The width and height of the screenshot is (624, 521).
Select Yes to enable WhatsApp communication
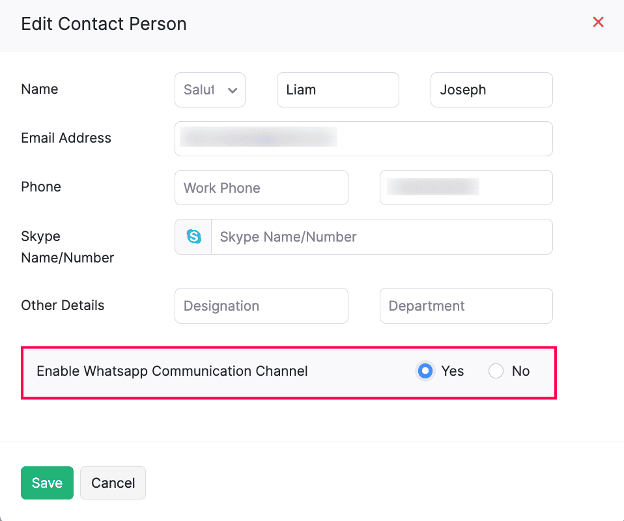[x=425, y=371]
